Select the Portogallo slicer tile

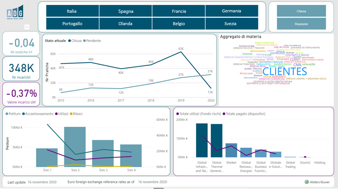pyautogui.click(x=72, y=24)
